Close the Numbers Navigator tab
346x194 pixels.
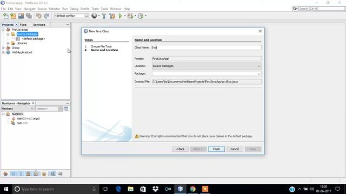[33, 103]
